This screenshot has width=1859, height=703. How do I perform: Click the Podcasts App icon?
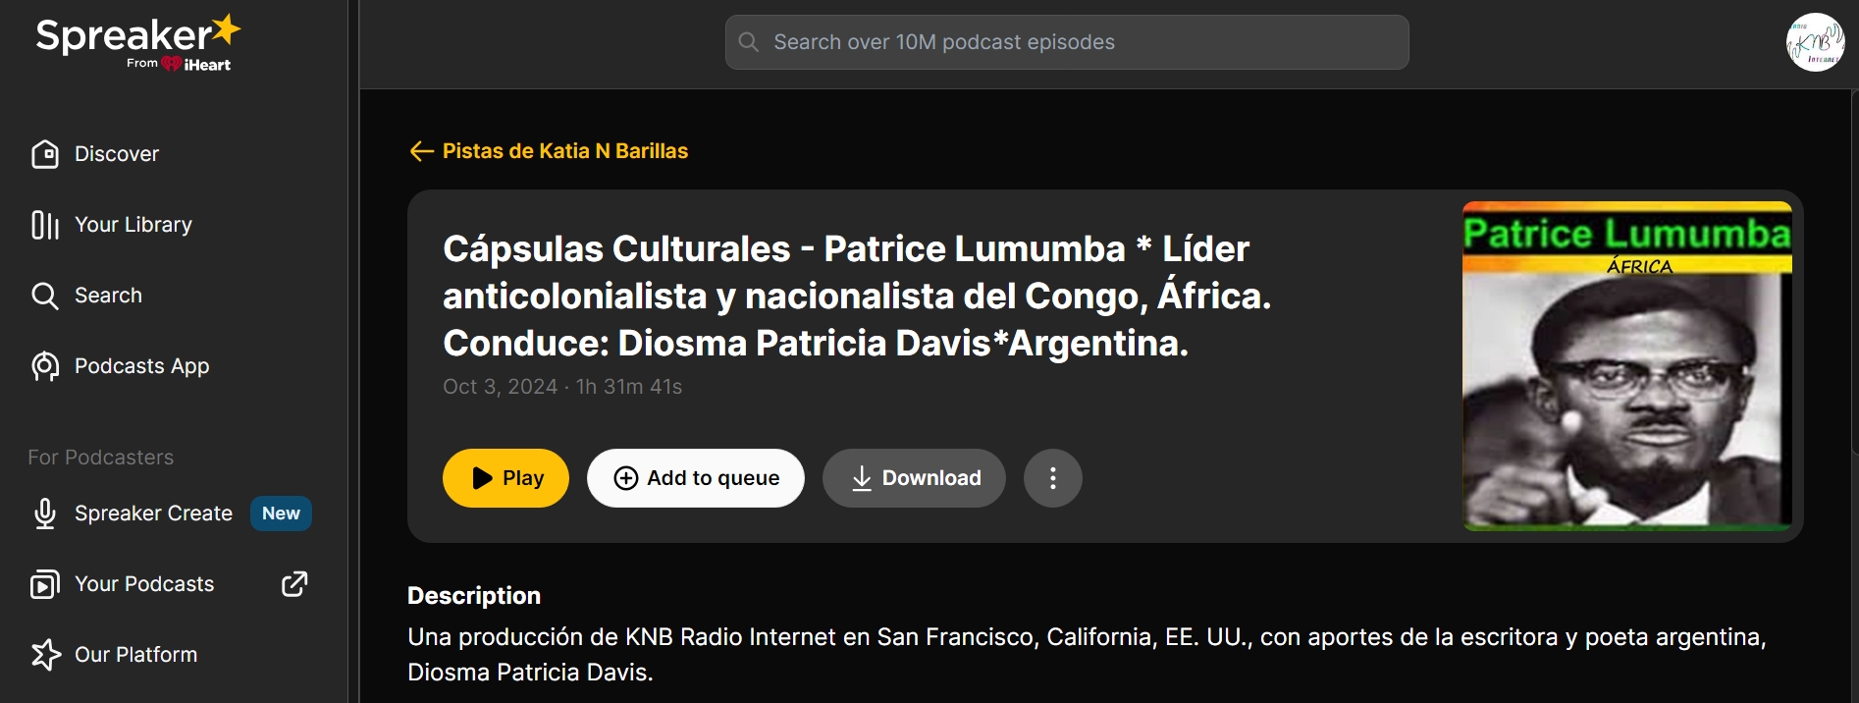[x=45, y=366]
